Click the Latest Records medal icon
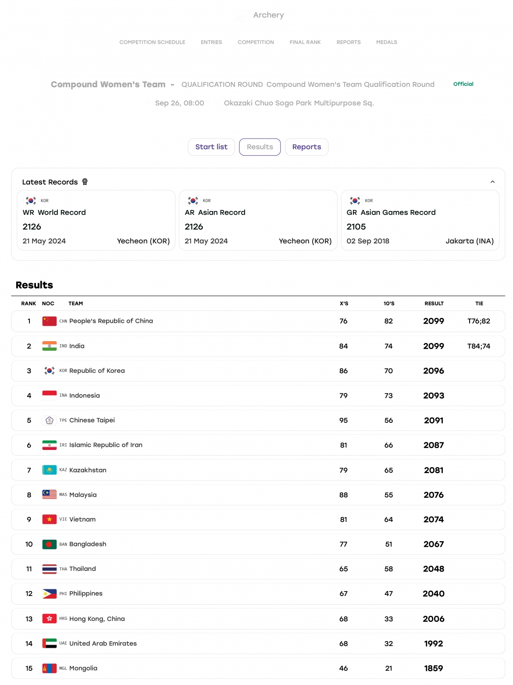The image size is (513, 685). pyautogui.click(x=85, y=182)
